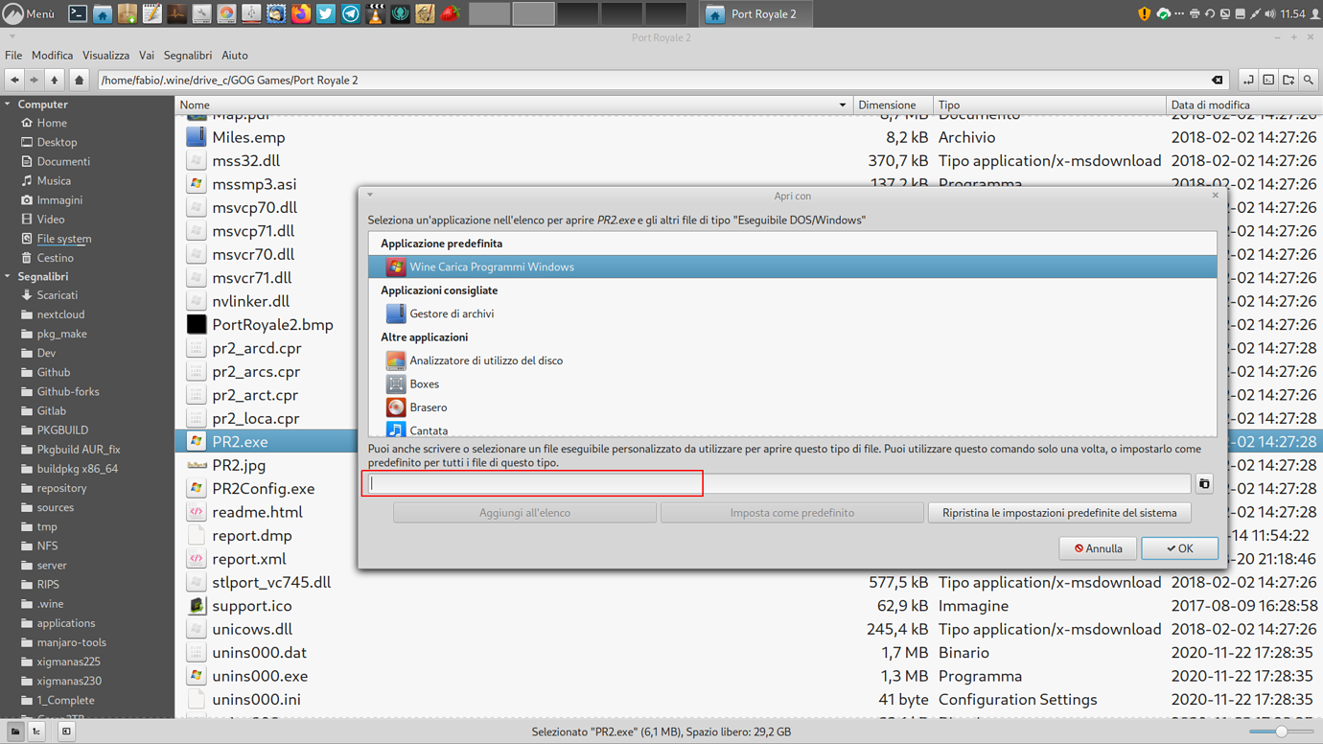Open the Visualizza menu
Viewport: 1323px width, 744px height.
point(105,56)
